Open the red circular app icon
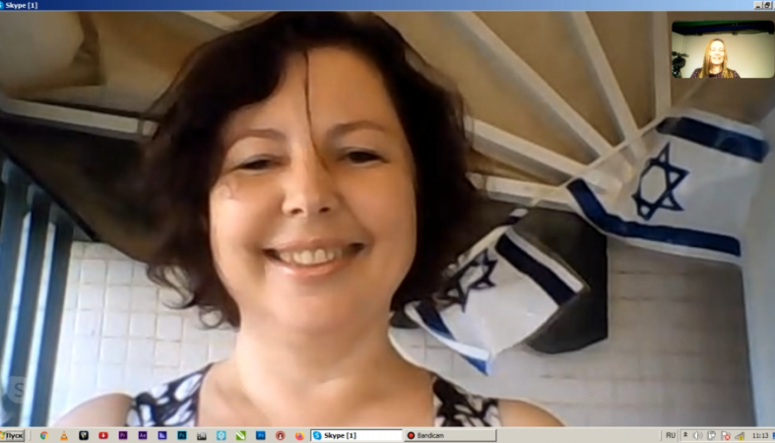 click(x=281, y=435)
